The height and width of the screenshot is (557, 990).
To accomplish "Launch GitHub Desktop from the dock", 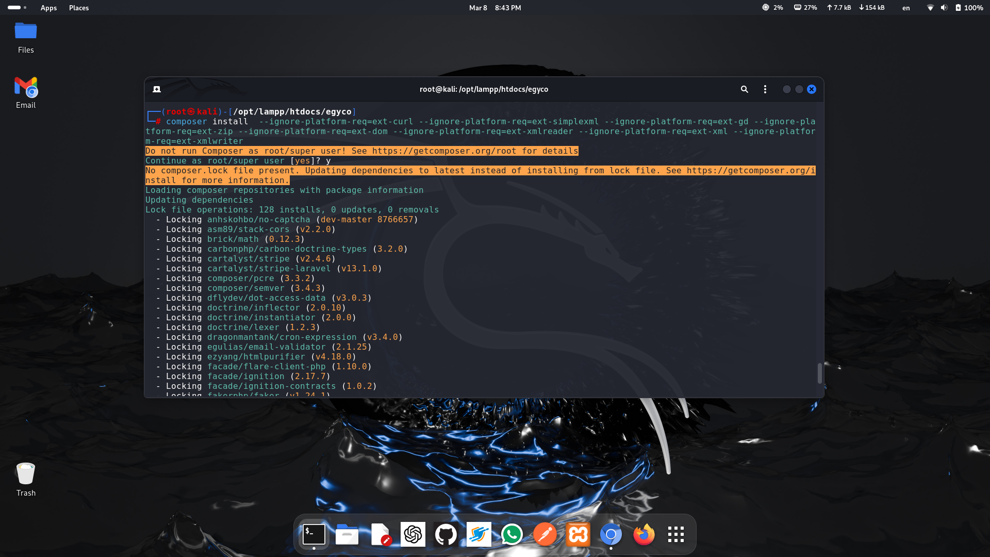I will (445, 534).
